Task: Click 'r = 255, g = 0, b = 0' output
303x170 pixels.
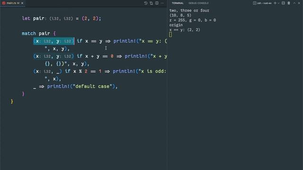Action: click(193, 20)
